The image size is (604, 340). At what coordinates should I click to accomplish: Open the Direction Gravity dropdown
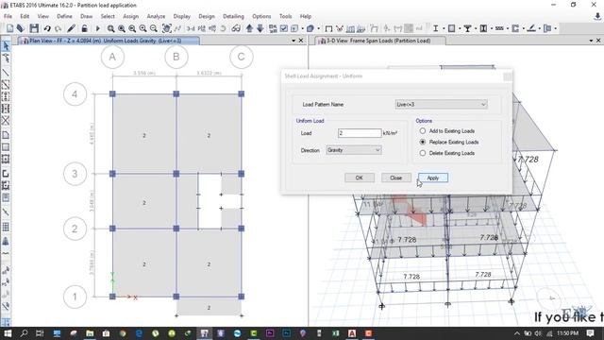point(354,150)
